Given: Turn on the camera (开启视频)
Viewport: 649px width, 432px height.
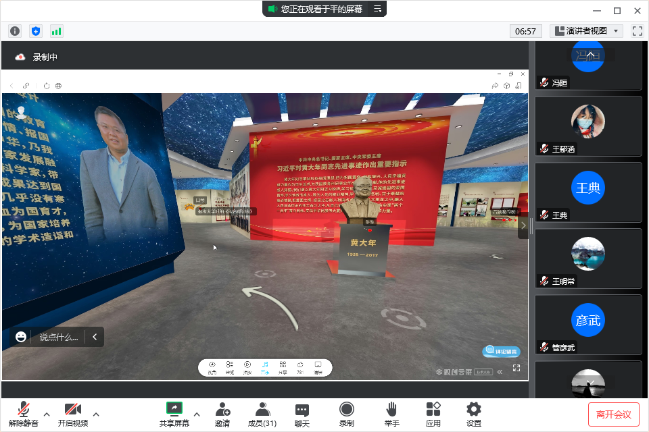Looking at the screenshot, I should click(x=72, y=414).
